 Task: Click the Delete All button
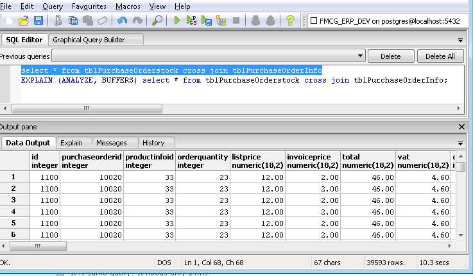click(x=440, y=56)
